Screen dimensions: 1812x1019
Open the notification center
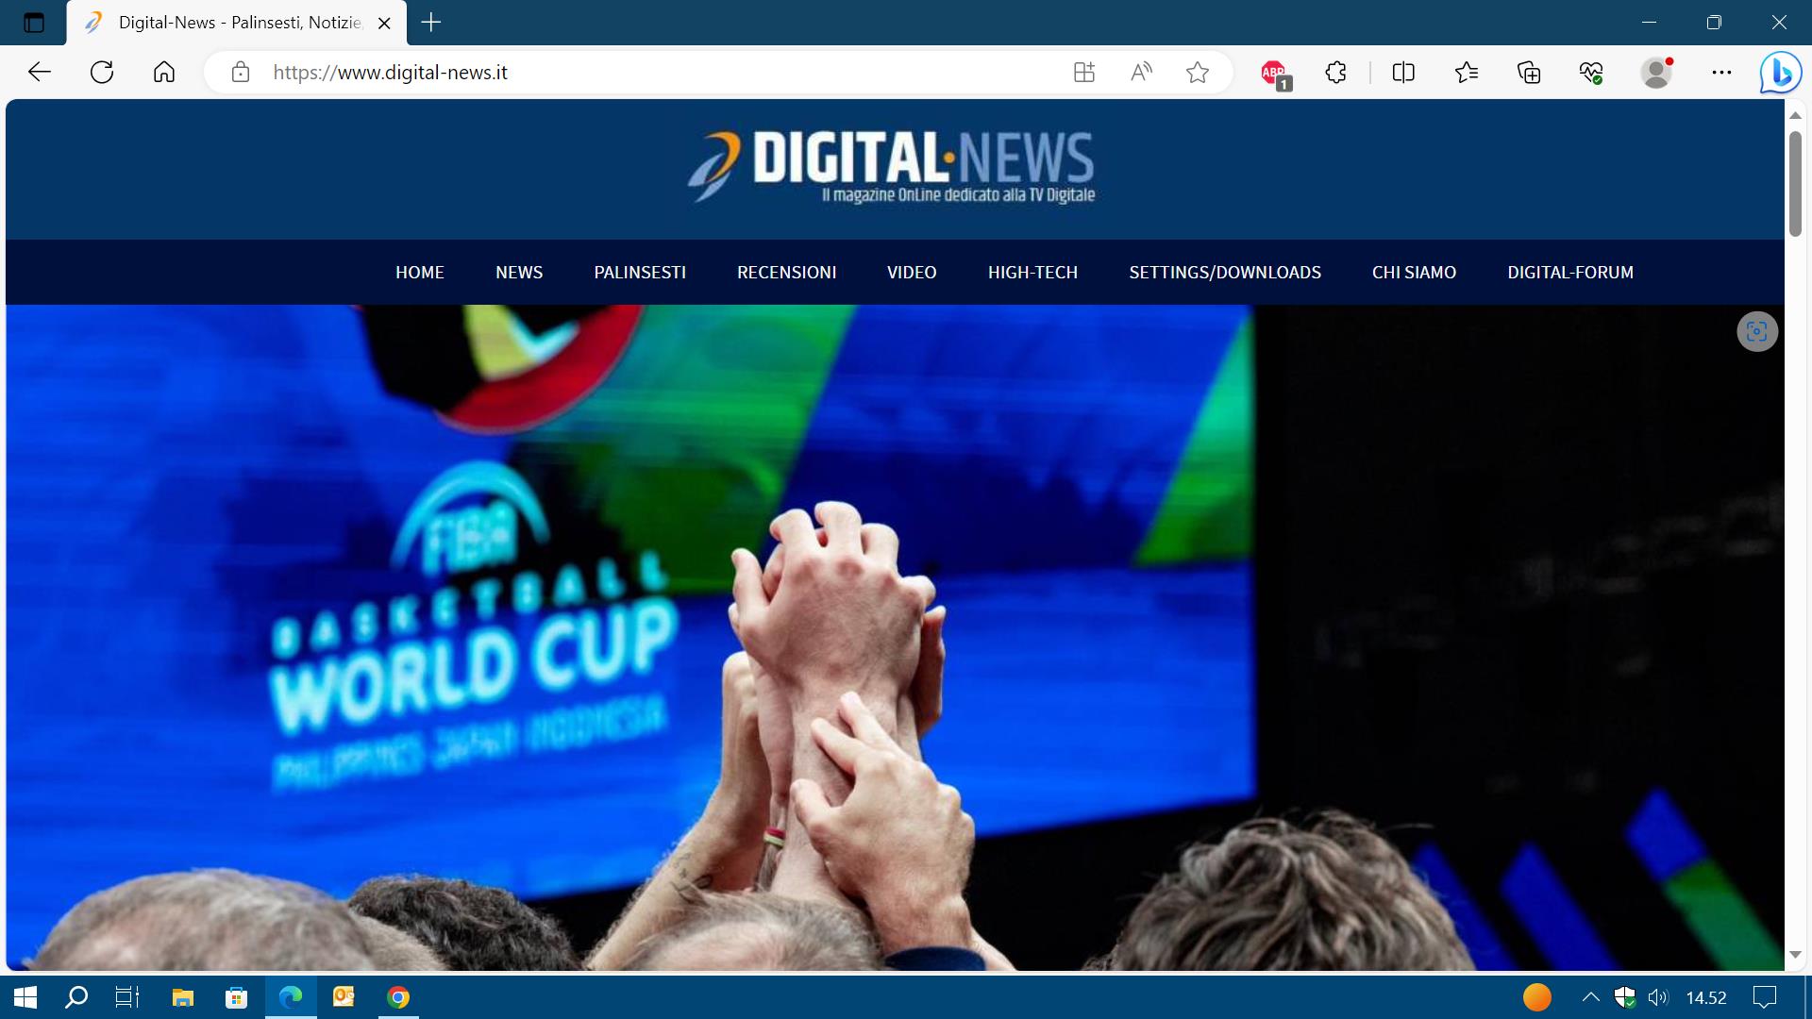[1764, 997]
